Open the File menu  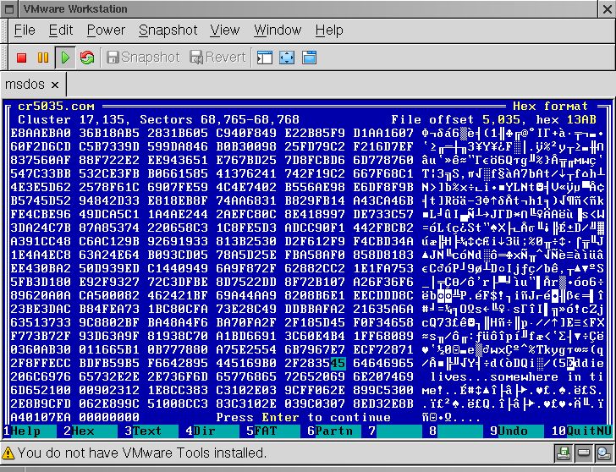coord(25,30)
